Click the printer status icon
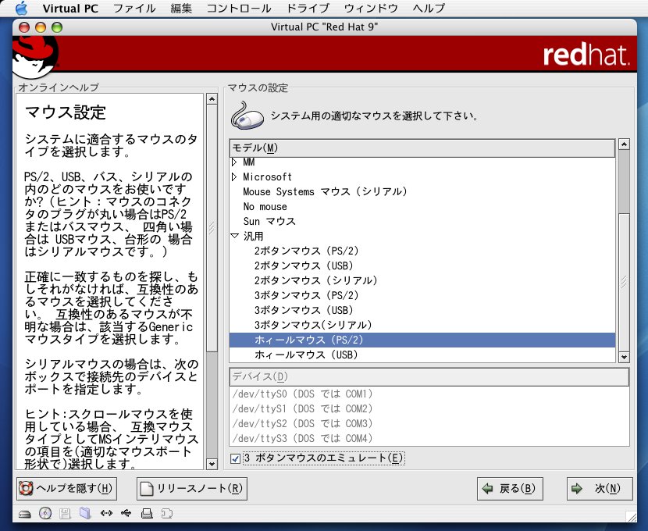 pos(147,514)
